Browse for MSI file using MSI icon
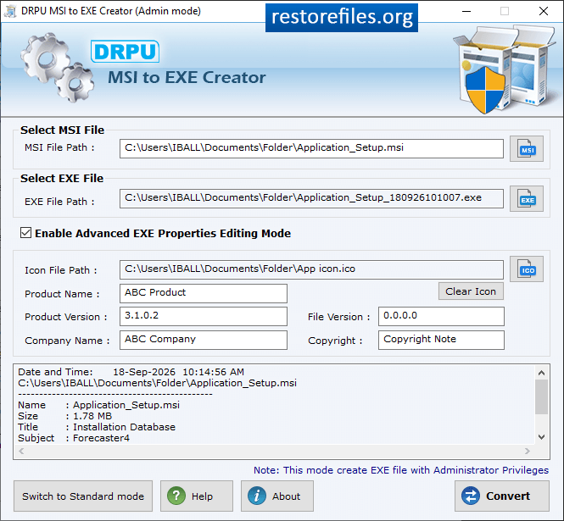 526,149
